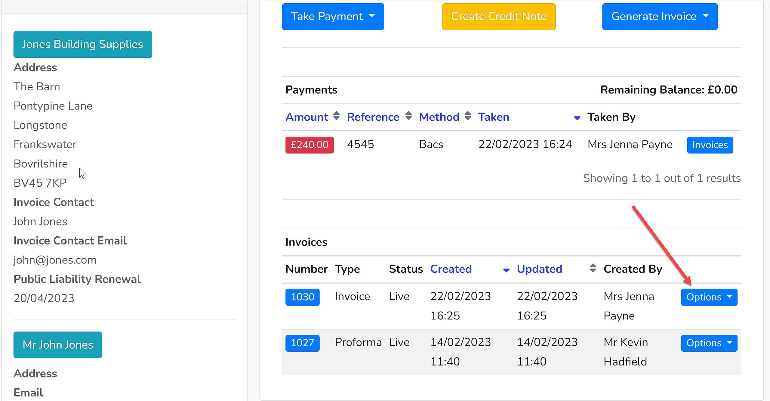
Task: Click descending arrow beside Taken header
Action: 577,118
